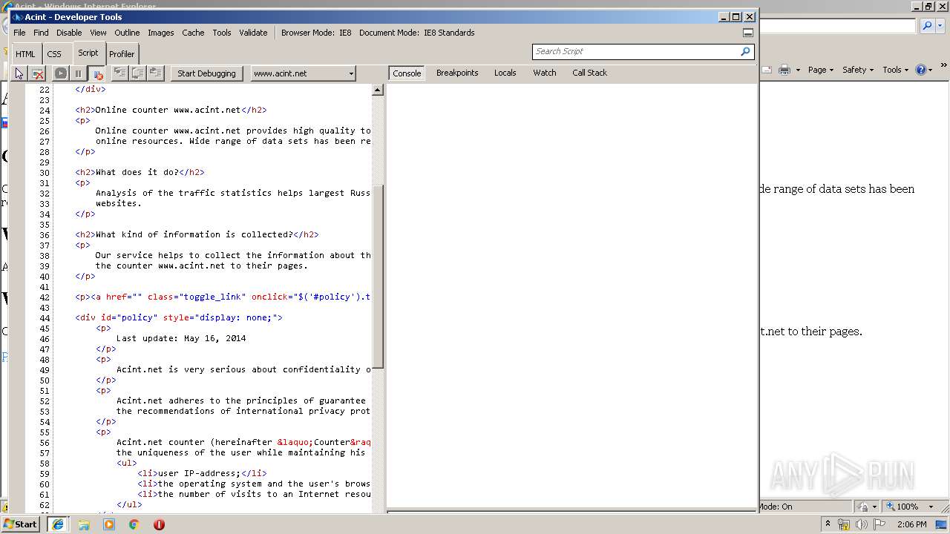Viewport: 950px width, 534px height.
Task: Click the red Opera icon in taskbar
Action: [x=159, y=524]
